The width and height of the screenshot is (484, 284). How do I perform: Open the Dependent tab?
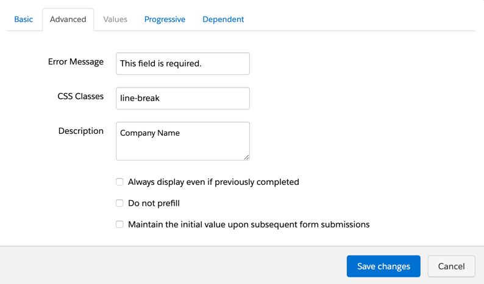(x=223, y=19)
